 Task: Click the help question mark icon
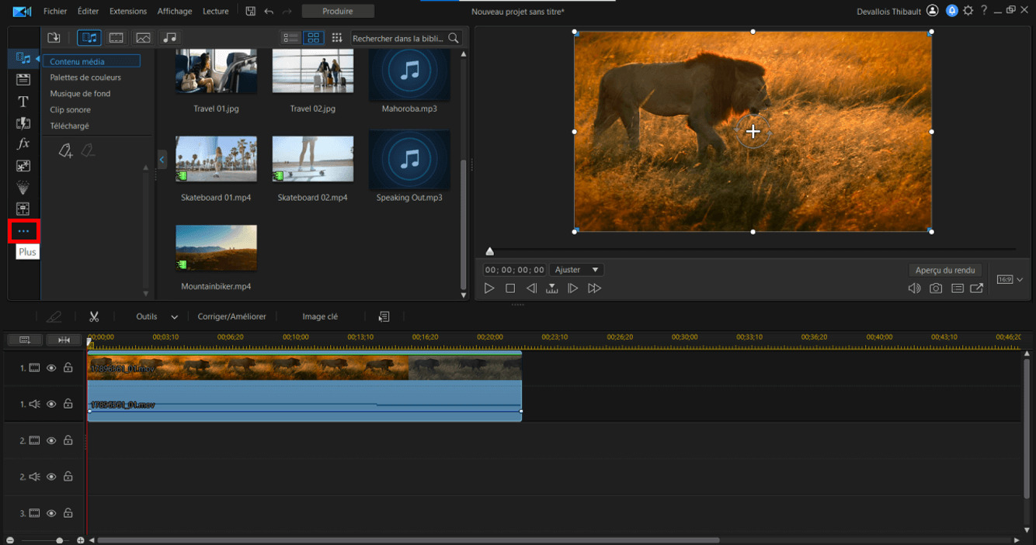click(x=984, y=11)
